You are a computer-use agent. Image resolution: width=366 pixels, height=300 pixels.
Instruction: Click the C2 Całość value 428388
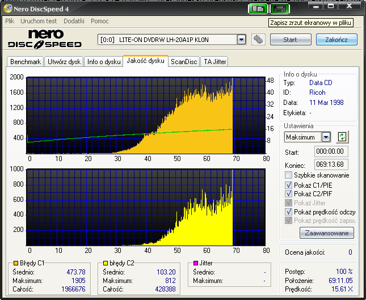[x=165, y=289]
